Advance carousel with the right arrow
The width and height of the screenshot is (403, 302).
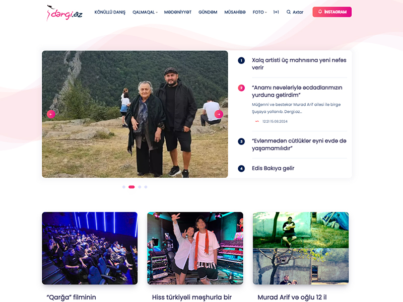click(x=219, y=114)
